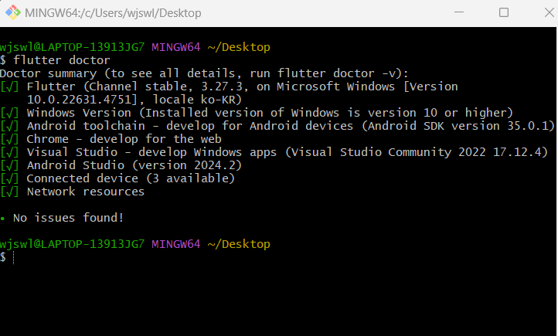558x336 pixels.
Task: Click the 'Android Studio (version 2024.2)' line
Action: [121, 165]
